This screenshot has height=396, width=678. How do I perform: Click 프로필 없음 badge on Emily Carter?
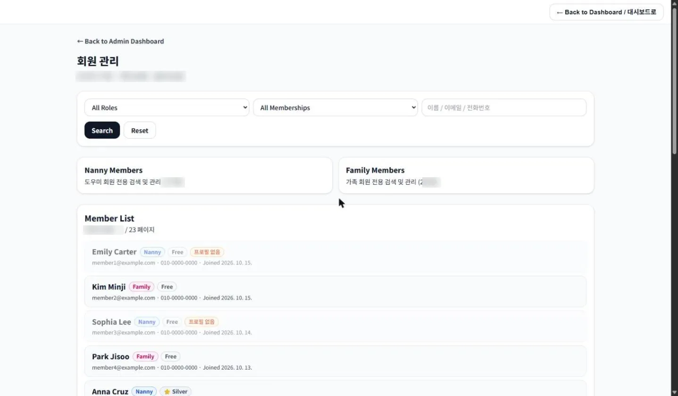(x=207, y=252)
